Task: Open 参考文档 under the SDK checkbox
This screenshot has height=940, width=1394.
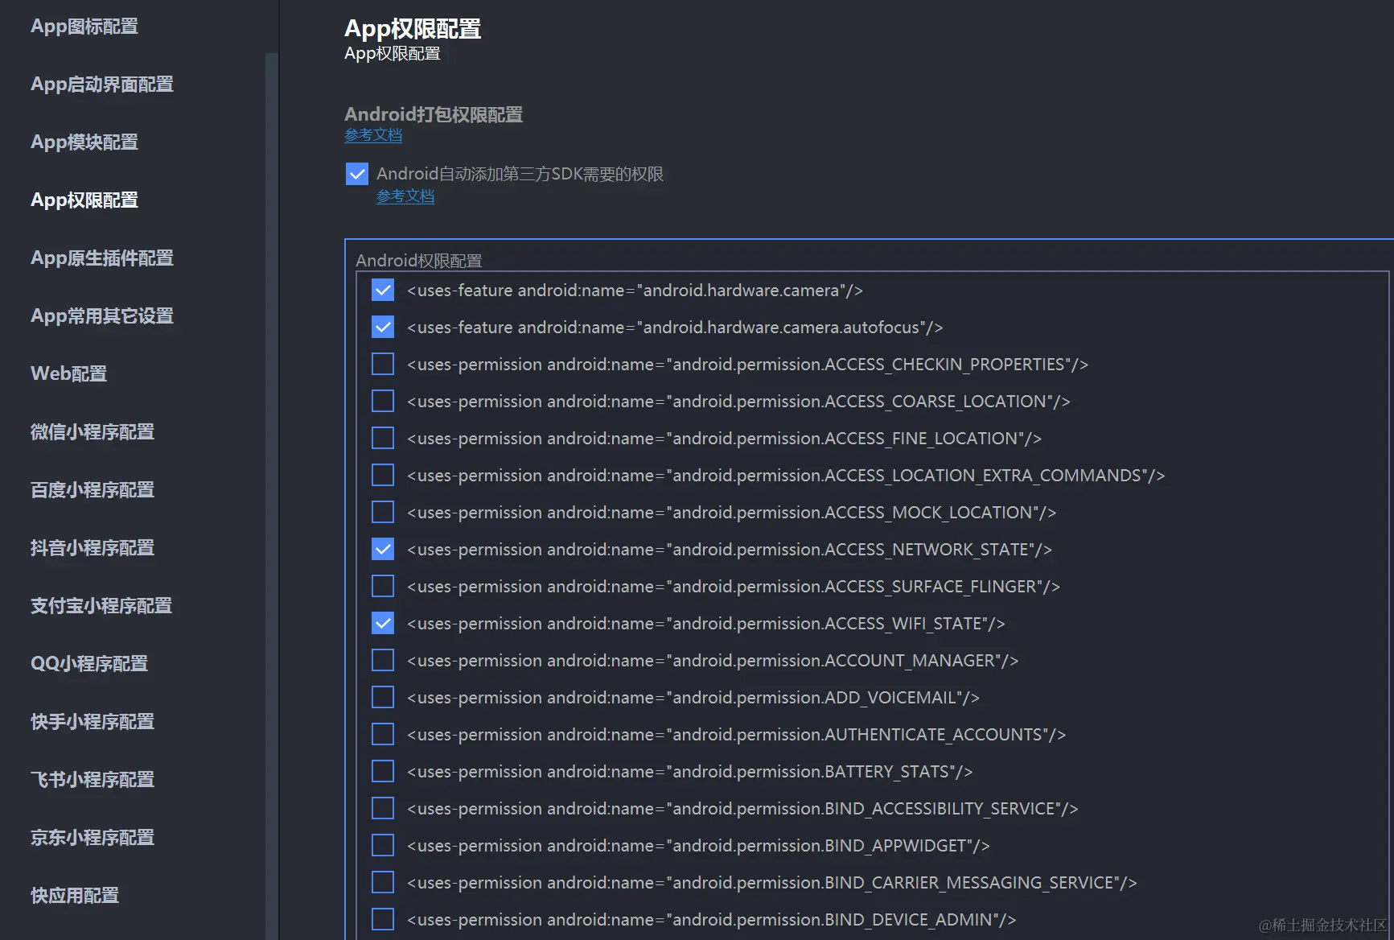Action: 405,196
